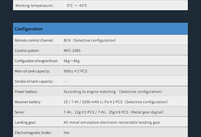
Task: Click the Receiver battery label
Action: pos(28,102)
